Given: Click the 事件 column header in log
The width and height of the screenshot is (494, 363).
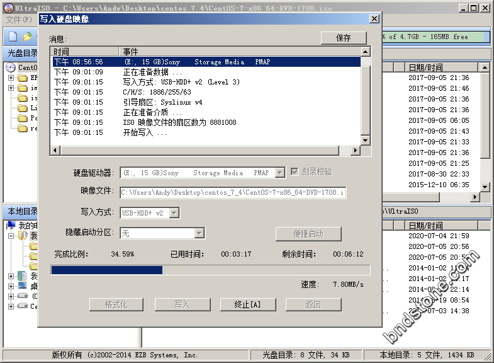Looking at the screenshot, I should pos(240,52).
